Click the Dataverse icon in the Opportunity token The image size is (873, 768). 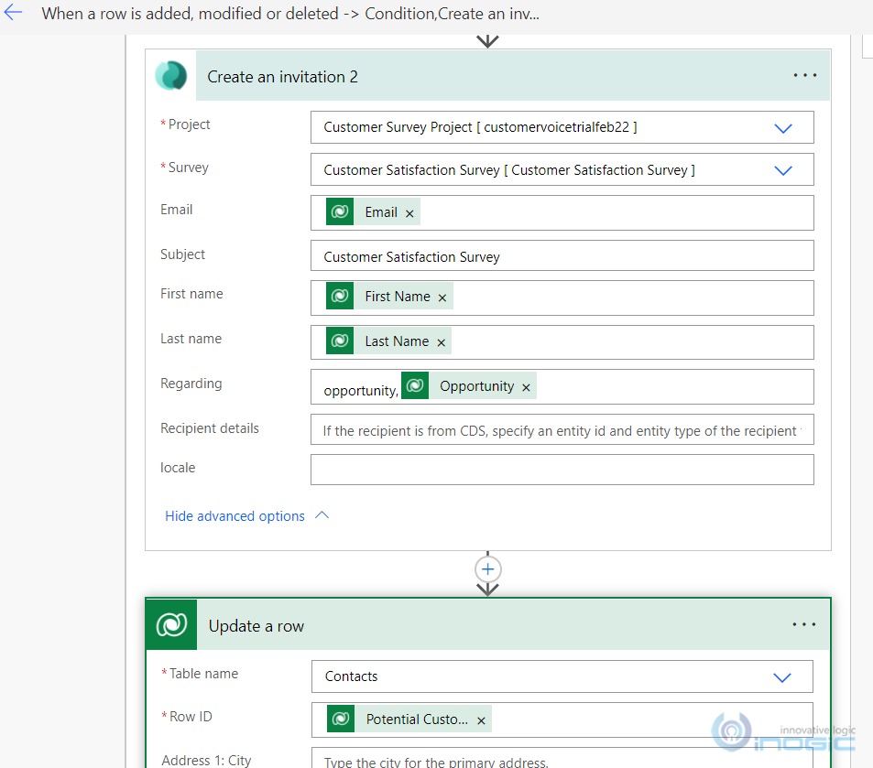coord(415,385)
